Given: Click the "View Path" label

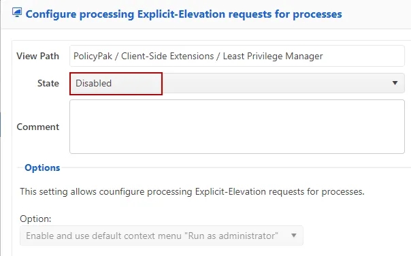Looking at the screenshot, I should pos(37,56).
